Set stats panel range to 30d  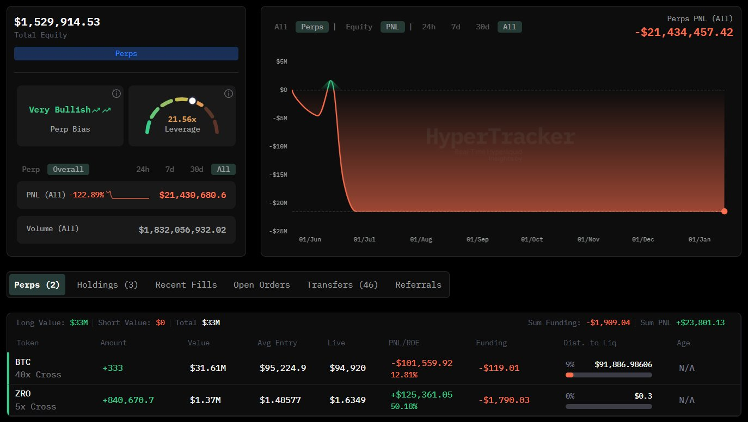(197, 169)
